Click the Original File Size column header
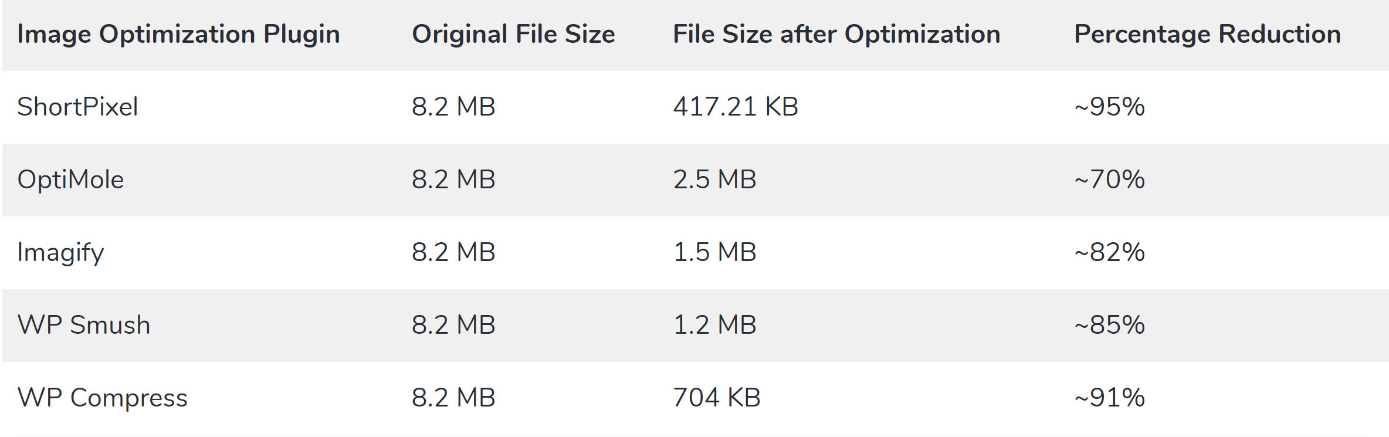 tap(513, 34)
